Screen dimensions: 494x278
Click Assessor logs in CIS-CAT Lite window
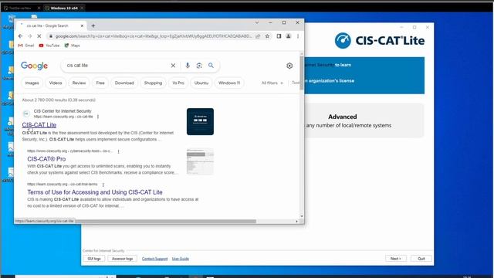pyautogui.click(x=122, y=259)
